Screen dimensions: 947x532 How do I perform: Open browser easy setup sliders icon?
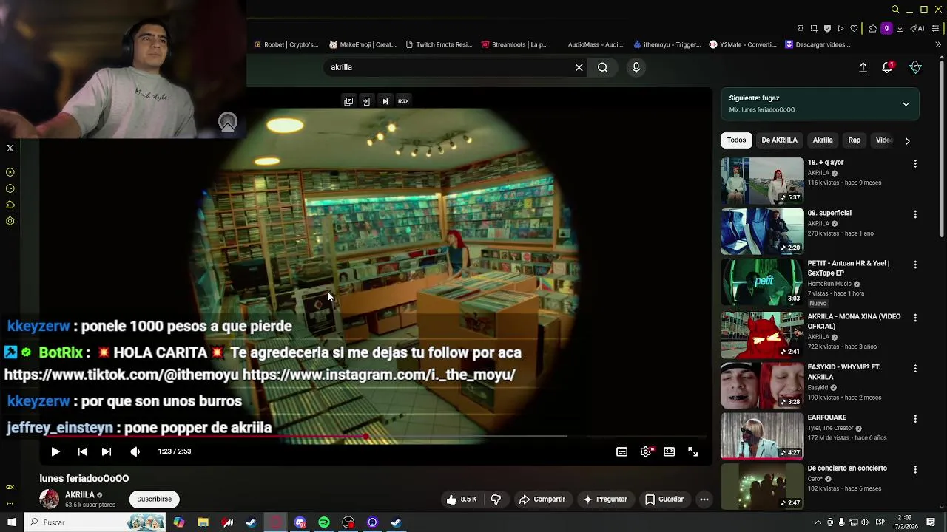click(x=937, y=29)
